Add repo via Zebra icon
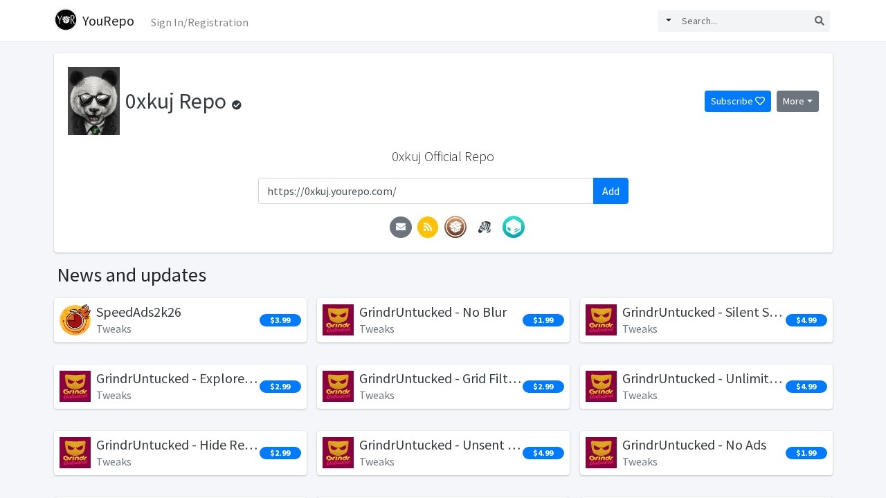 coord(485,227)
